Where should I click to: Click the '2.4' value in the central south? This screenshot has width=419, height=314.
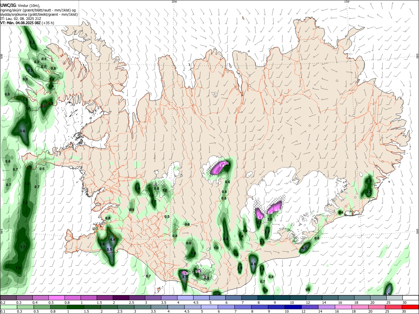pyautogui.click(x=226, y=239)
